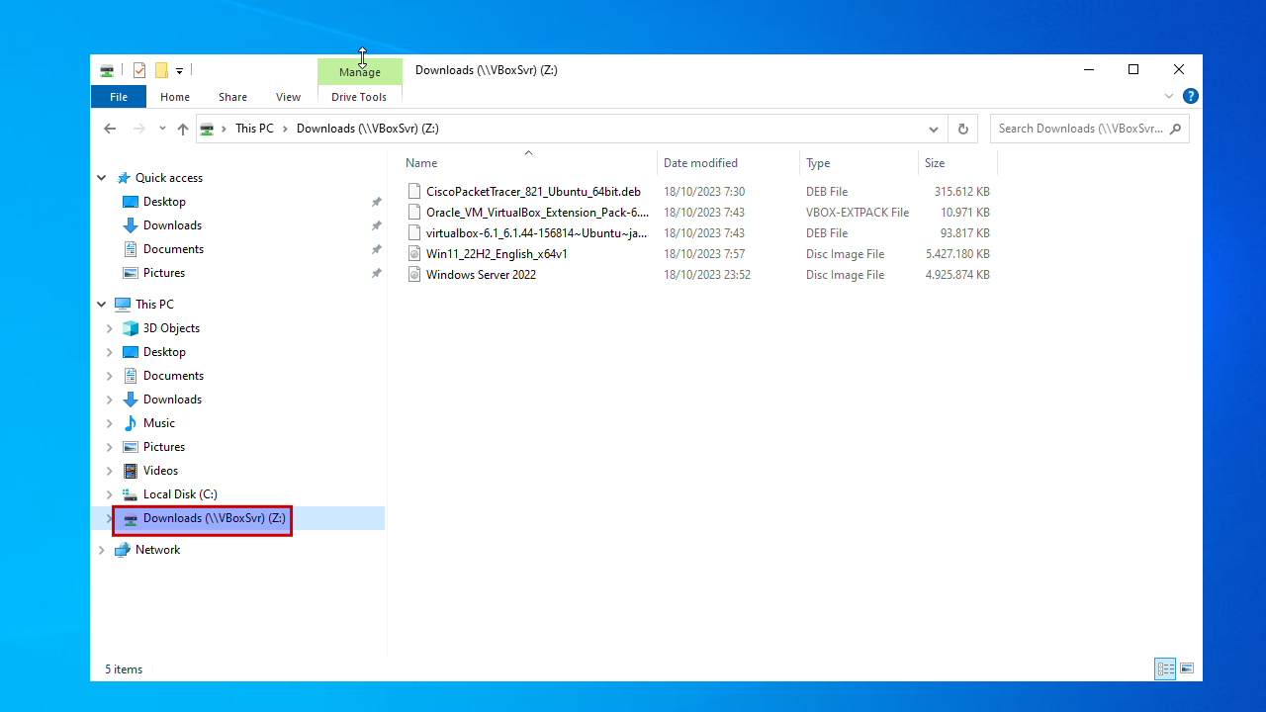Unpin Desktop using its pin icon
The image size is (1266, 712).
pos(376,202)
